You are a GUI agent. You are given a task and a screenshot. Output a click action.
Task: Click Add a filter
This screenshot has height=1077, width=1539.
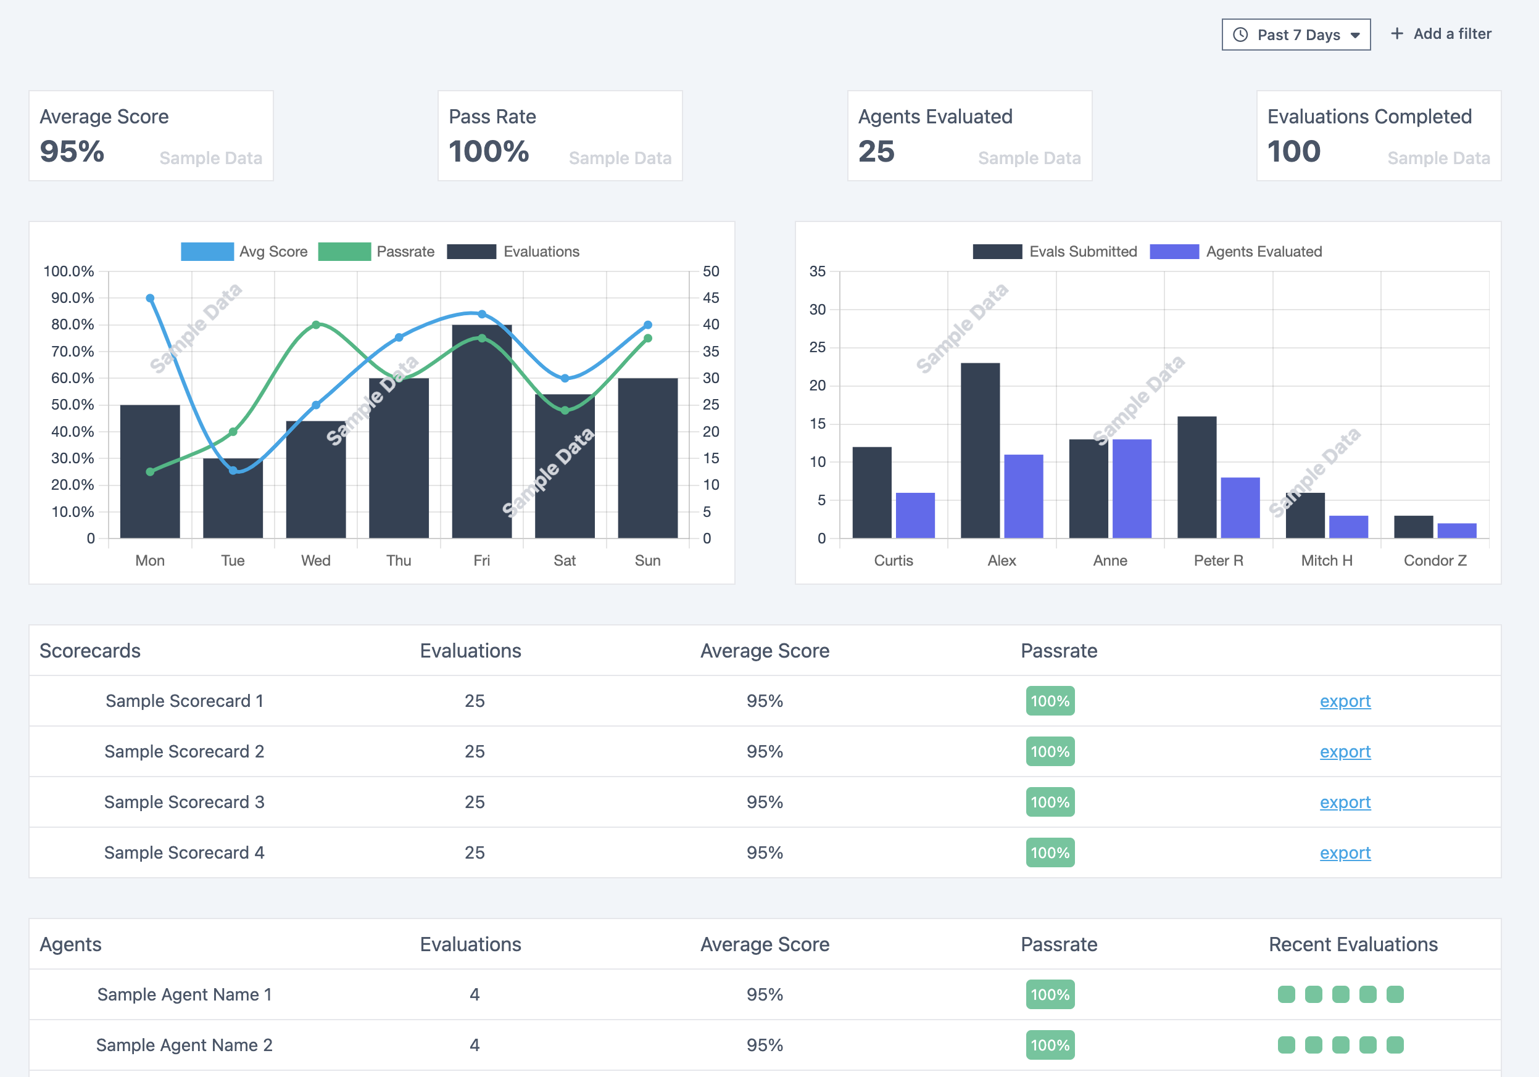(1452, 33)
